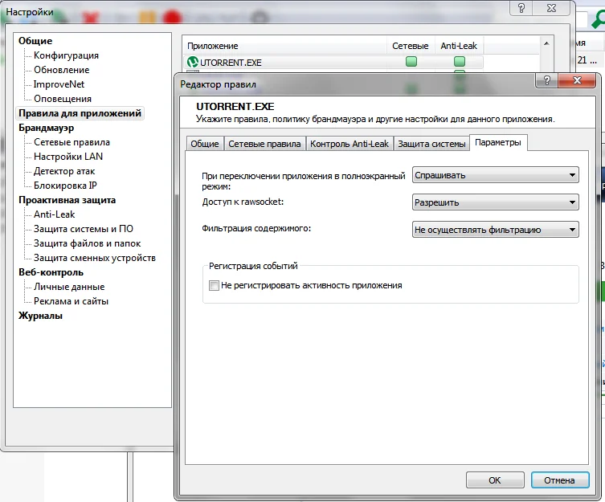Enable Не регистрировать активность приложения checkbox

pyautogui.click(x=215, y=285)
